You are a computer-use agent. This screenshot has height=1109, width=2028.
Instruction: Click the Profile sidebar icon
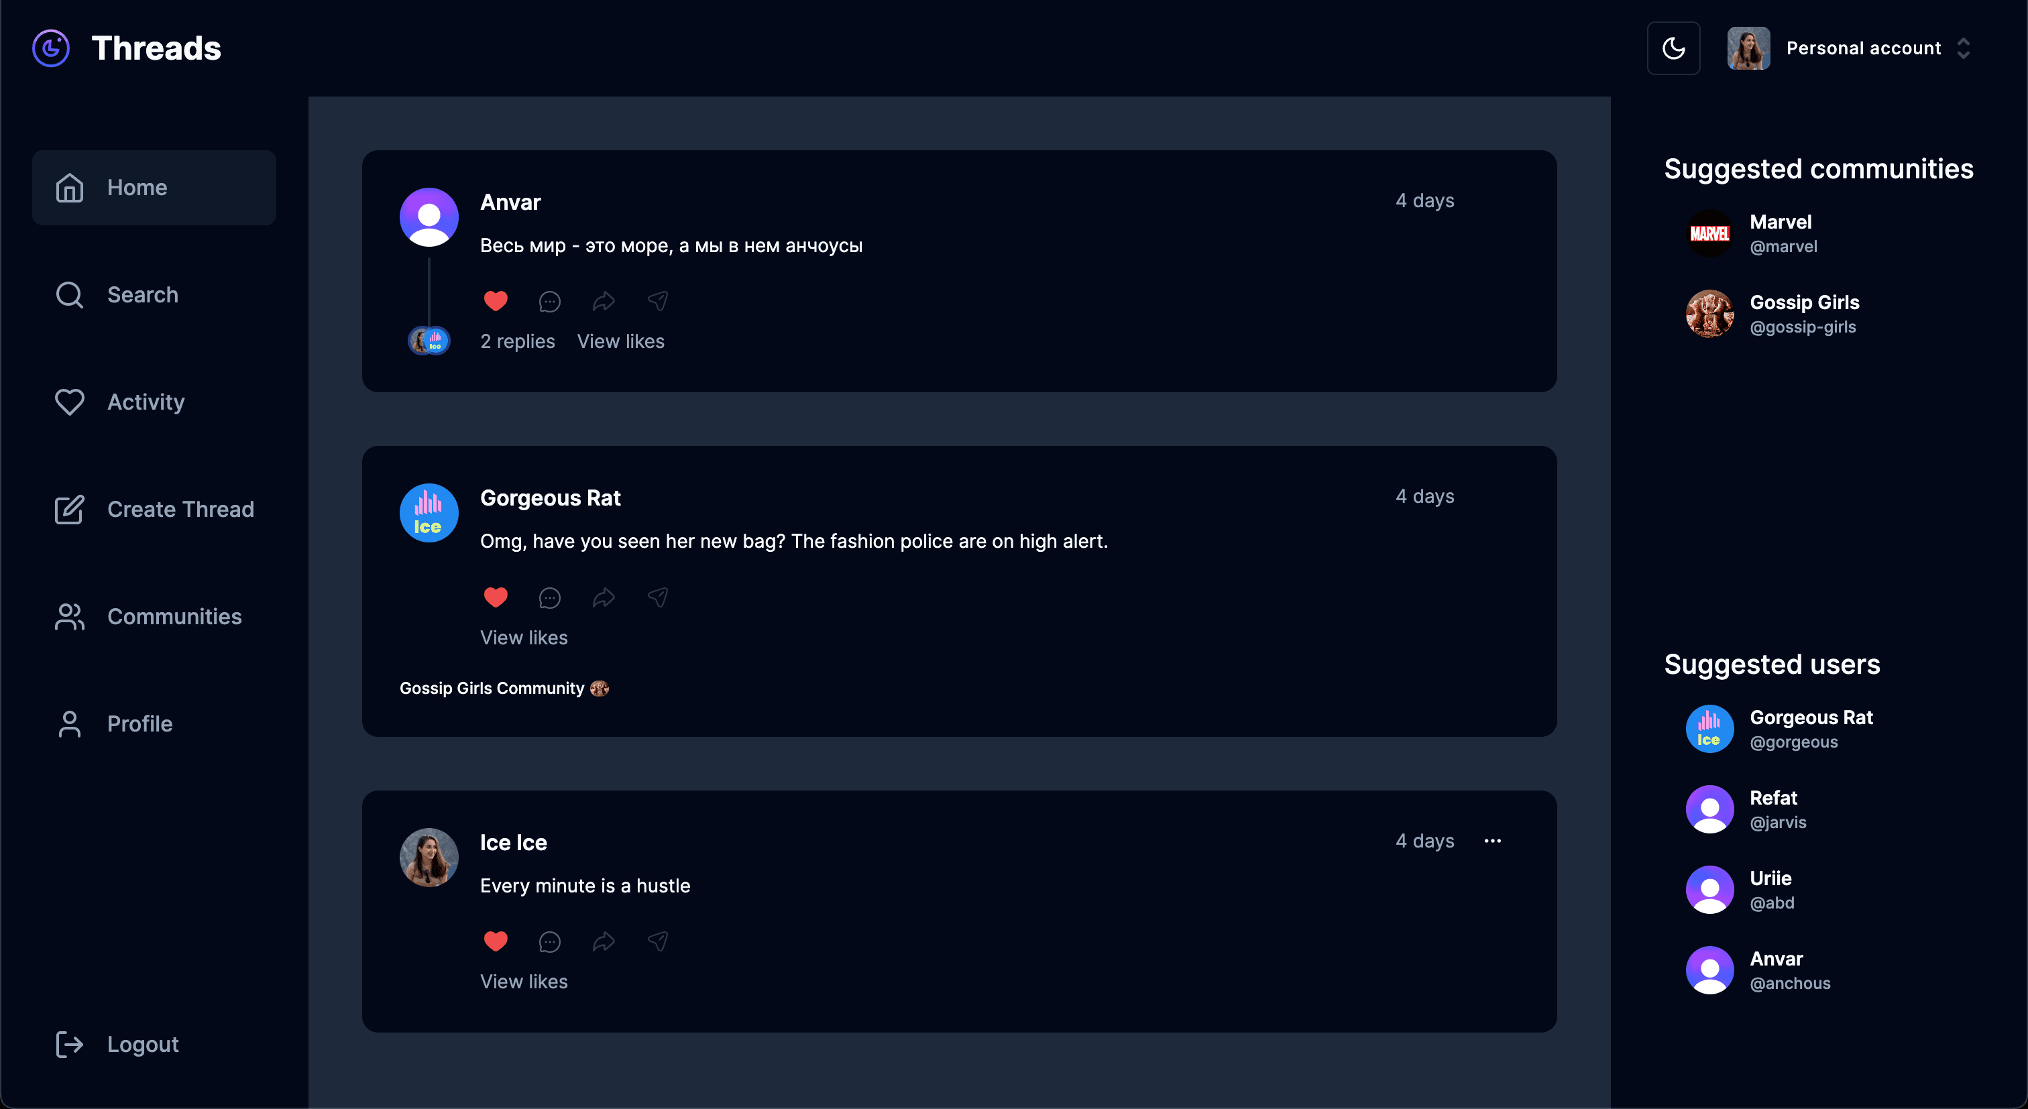[70, 724]
